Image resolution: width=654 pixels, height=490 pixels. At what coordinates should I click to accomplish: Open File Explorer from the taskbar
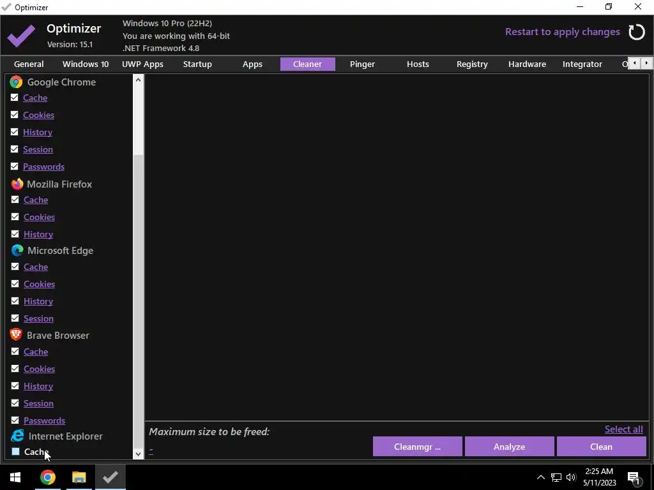click(79, 477)
